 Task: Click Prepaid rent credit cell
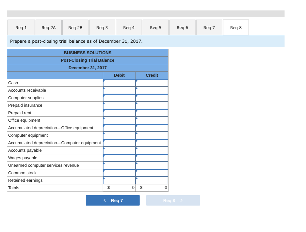click(152, 113)
